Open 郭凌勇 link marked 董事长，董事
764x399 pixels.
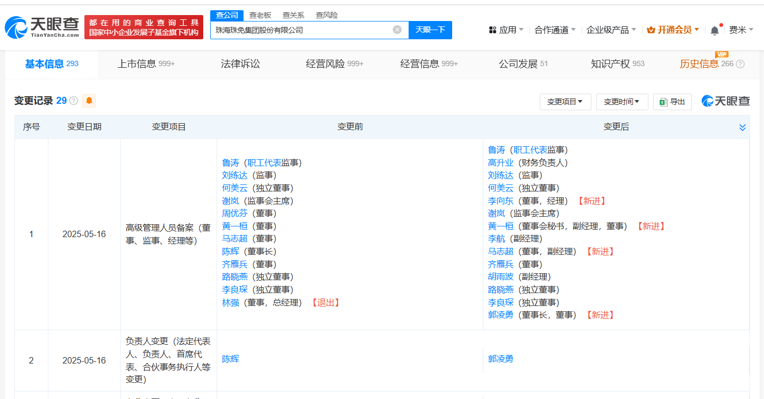point(501,315)
